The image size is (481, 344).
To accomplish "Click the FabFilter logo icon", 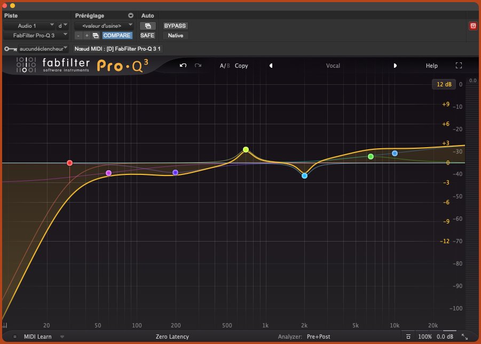I will pyautogui.click(x=25, y=66).
